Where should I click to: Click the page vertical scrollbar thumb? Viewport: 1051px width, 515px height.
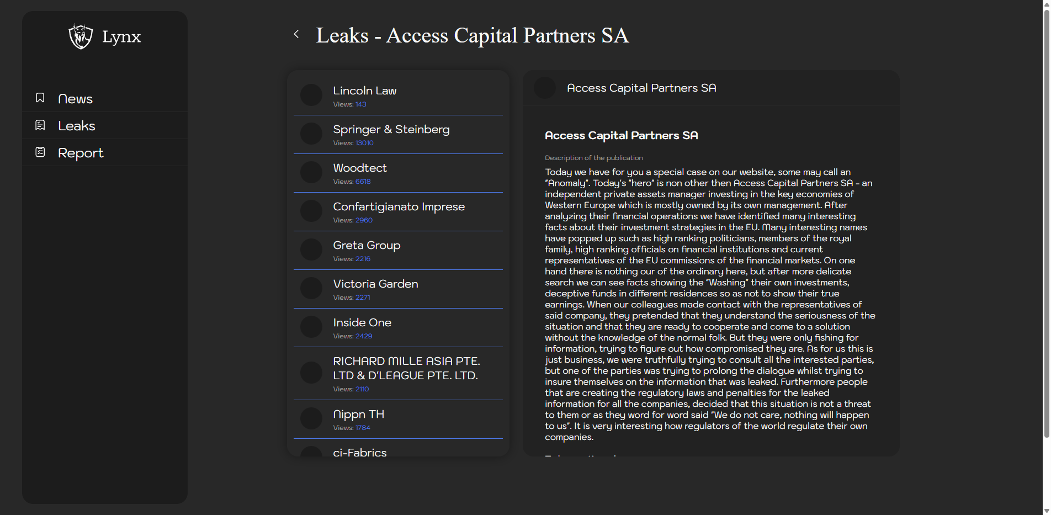(1046, 221)
